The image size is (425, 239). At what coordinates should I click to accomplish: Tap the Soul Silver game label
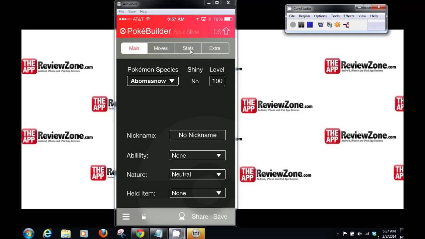pos(187,32)
